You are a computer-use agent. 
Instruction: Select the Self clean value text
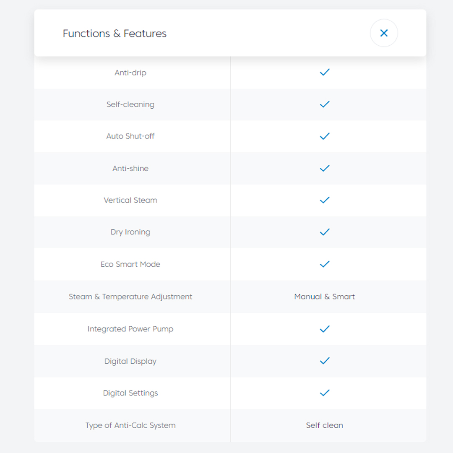pyautogui.click(x=325, y=425)
